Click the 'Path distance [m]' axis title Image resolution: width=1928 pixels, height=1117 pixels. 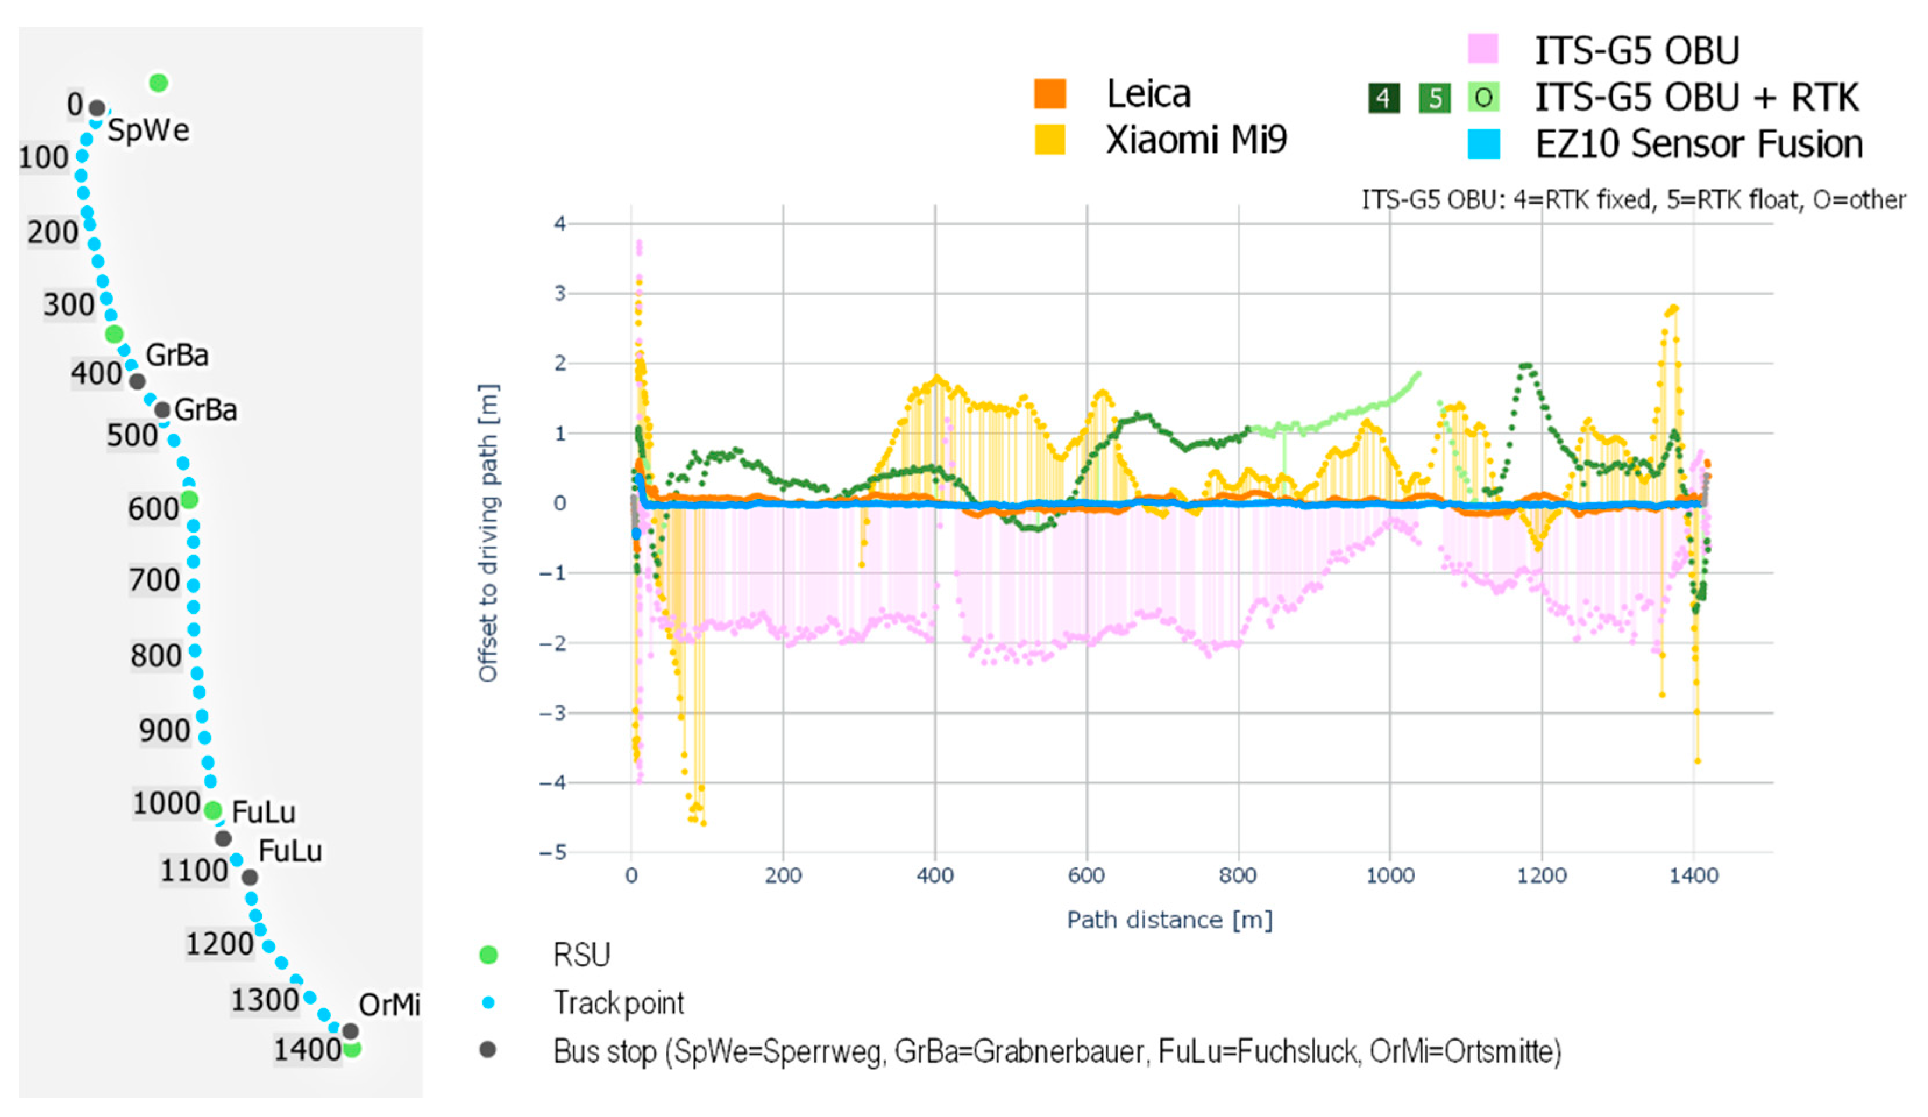(1169, 919)
